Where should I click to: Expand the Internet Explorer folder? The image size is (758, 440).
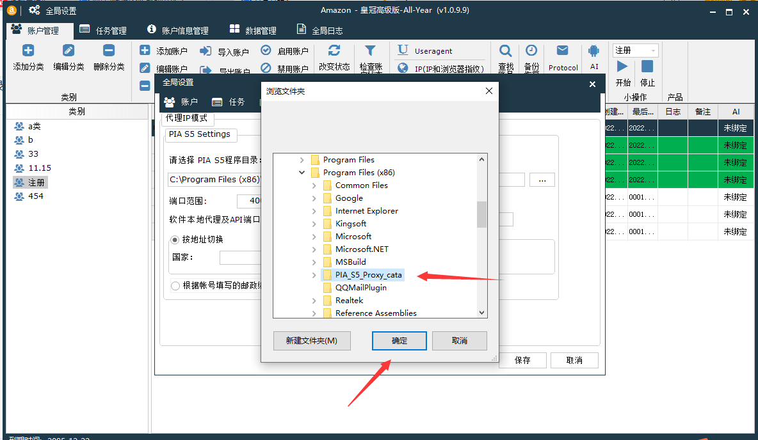coord(314,211)
